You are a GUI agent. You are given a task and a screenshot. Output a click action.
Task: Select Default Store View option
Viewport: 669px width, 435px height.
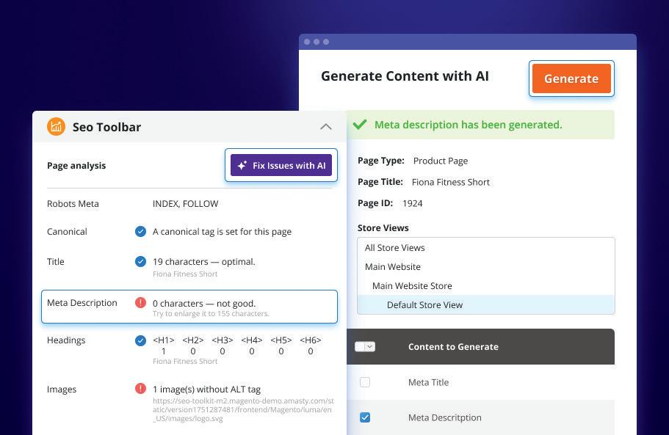pyautogui.click(x=424, y=305)
